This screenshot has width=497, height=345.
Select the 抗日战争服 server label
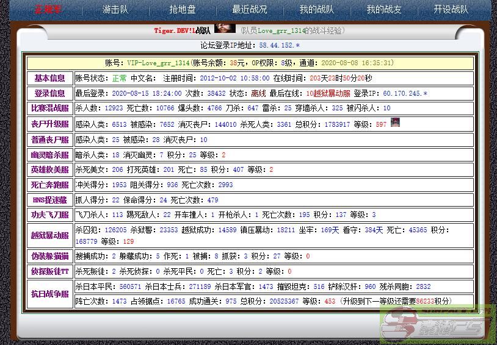(49, 294)
